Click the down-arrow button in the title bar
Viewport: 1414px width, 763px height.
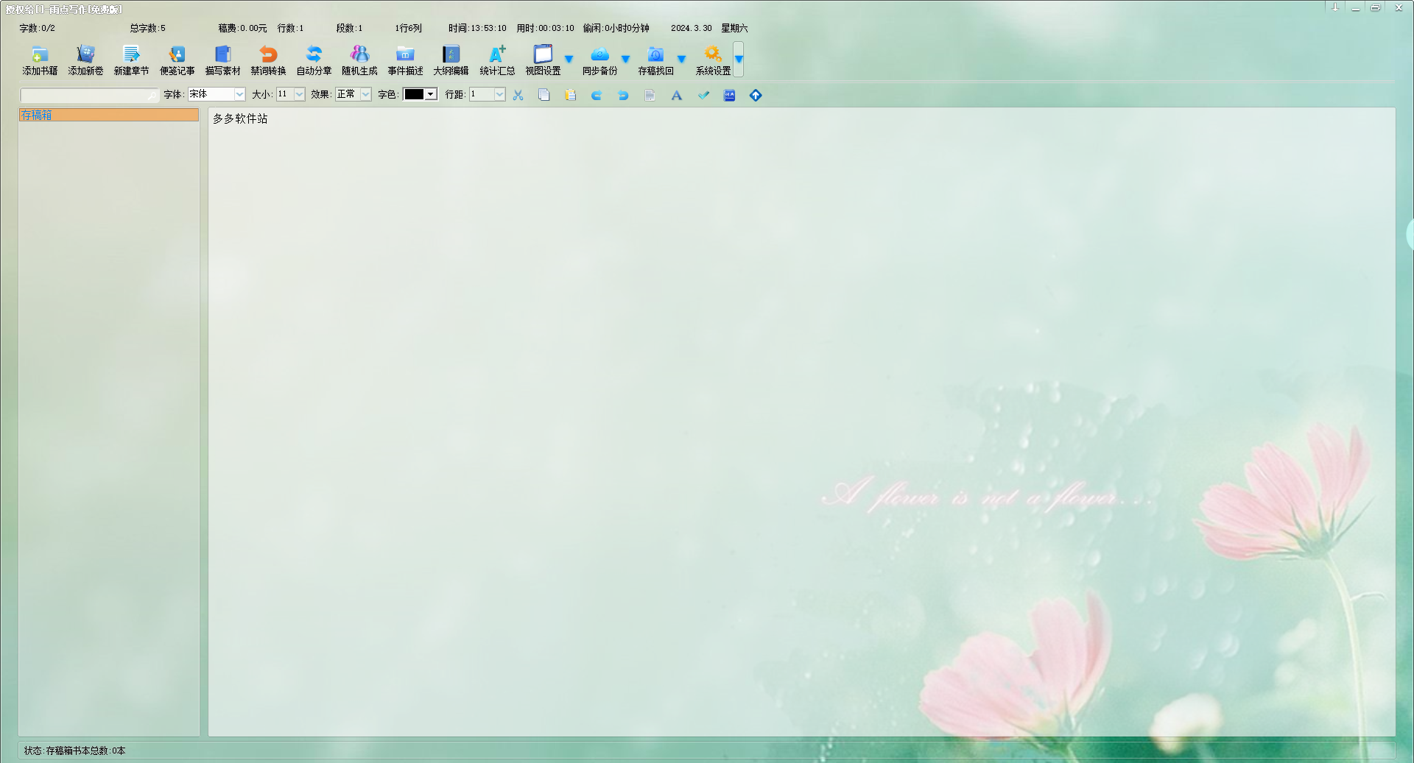pos(1334,7)
